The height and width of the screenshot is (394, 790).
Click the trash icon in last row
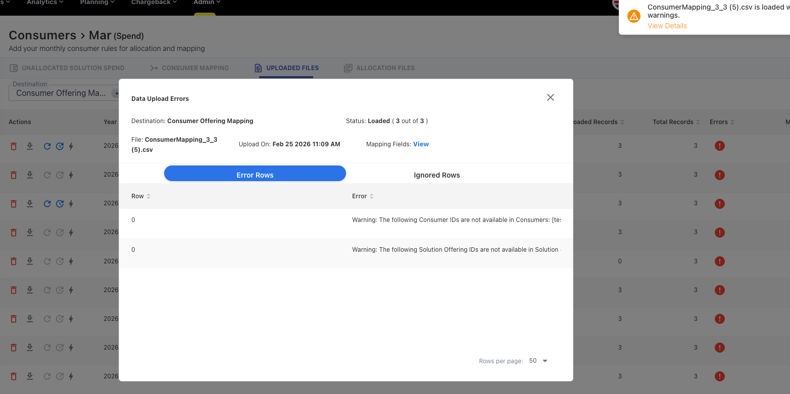tap(14, 376)
